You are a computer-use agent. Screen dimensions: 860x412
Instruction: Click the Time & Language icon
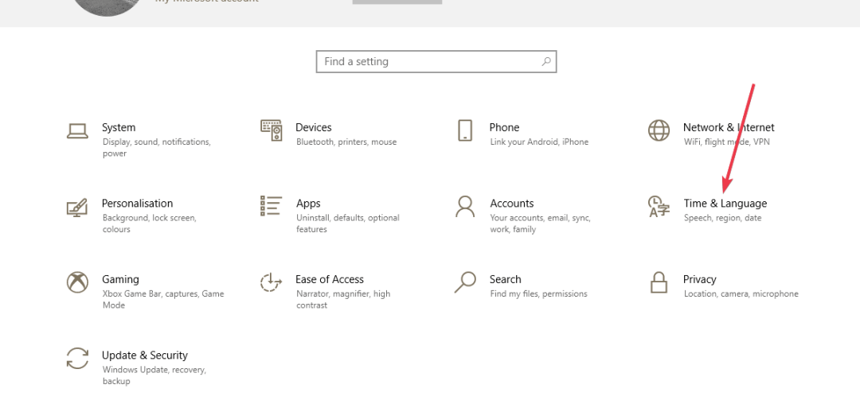[x=659, y=207]
